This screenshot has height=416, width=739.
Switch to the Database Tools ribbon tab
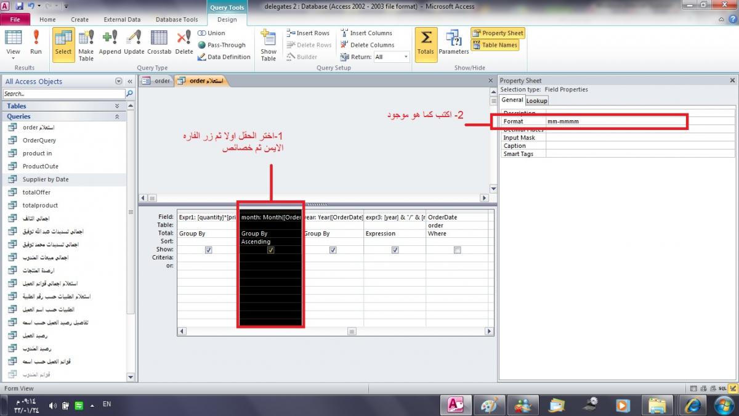tap(177, 19)
